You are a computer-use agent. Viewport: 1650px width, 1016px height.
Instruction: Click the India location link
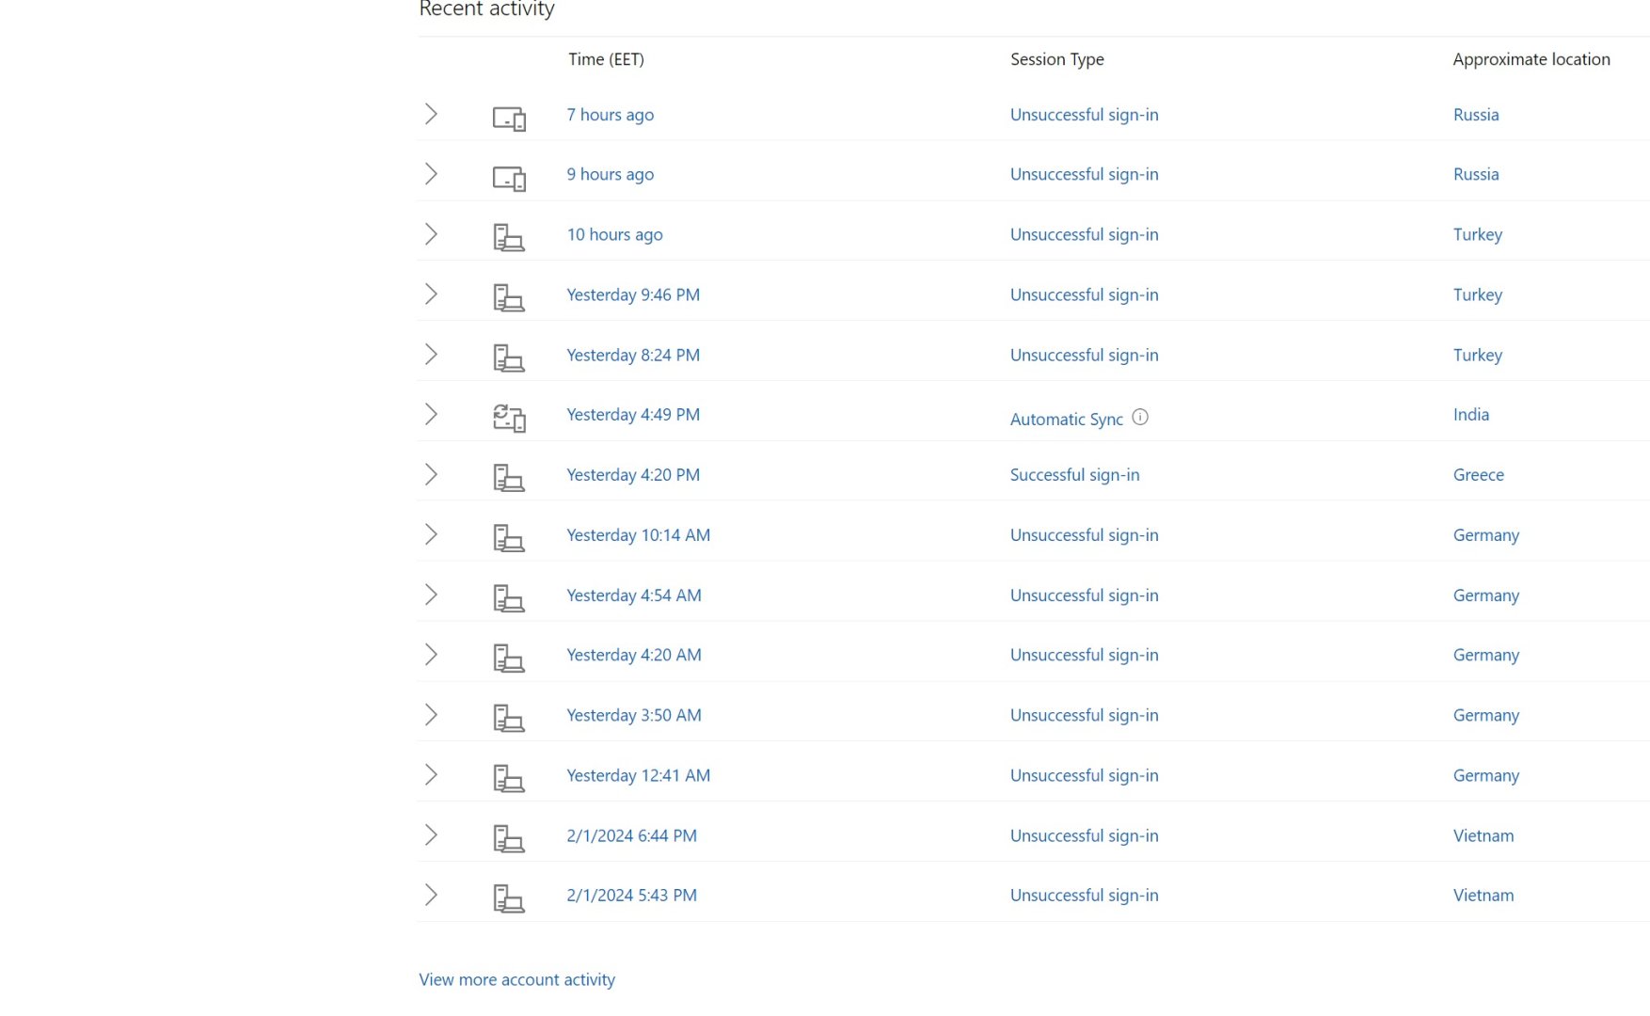pyautogui.click(x=1470, y=415)
